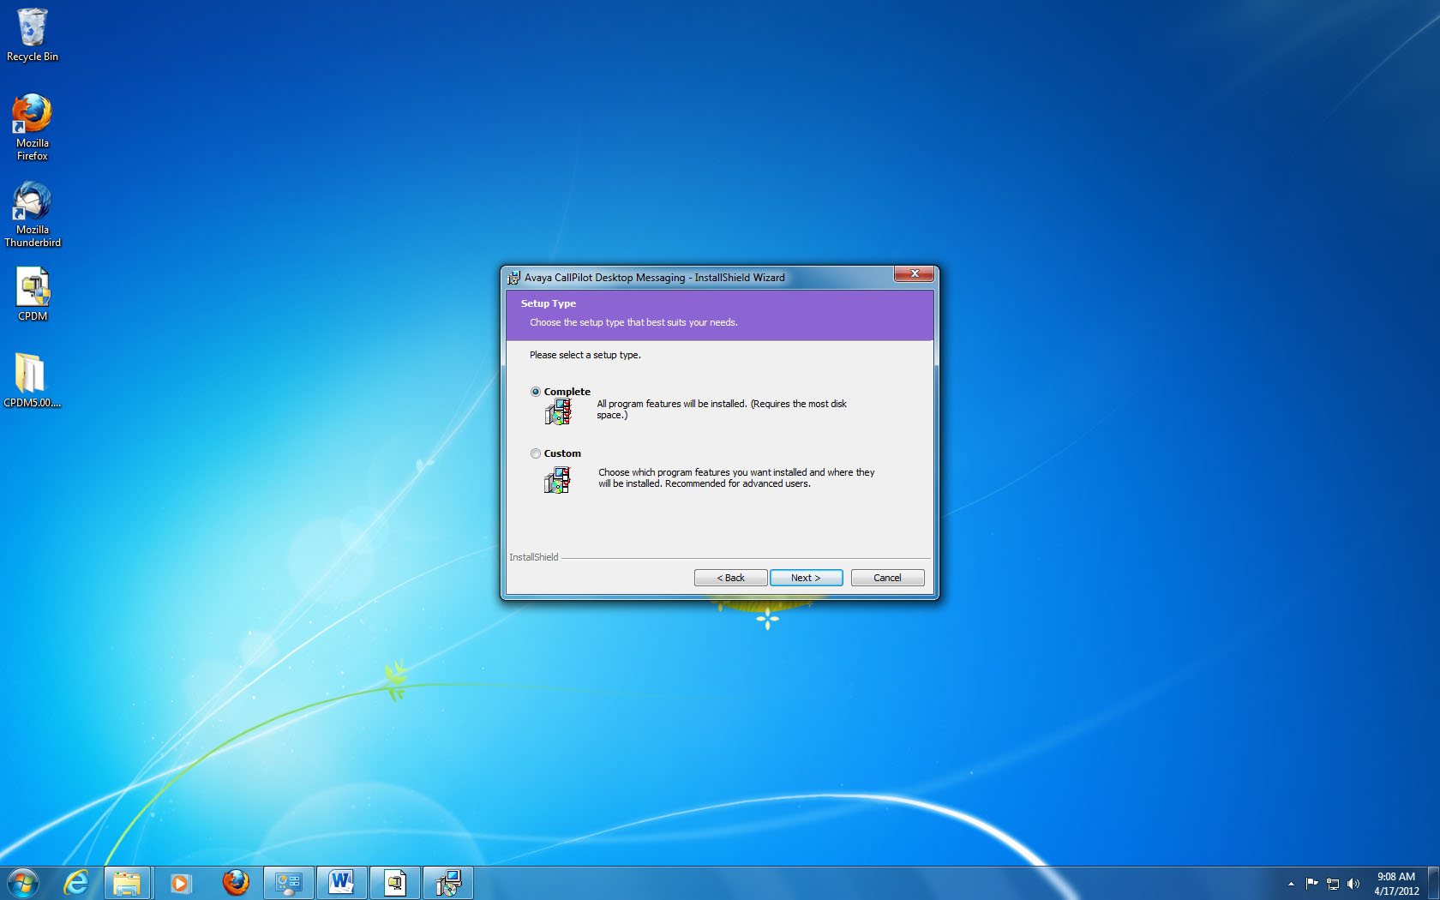Open the Control Panel taskbar item
1440x900 pixels.
click(289, 883)
